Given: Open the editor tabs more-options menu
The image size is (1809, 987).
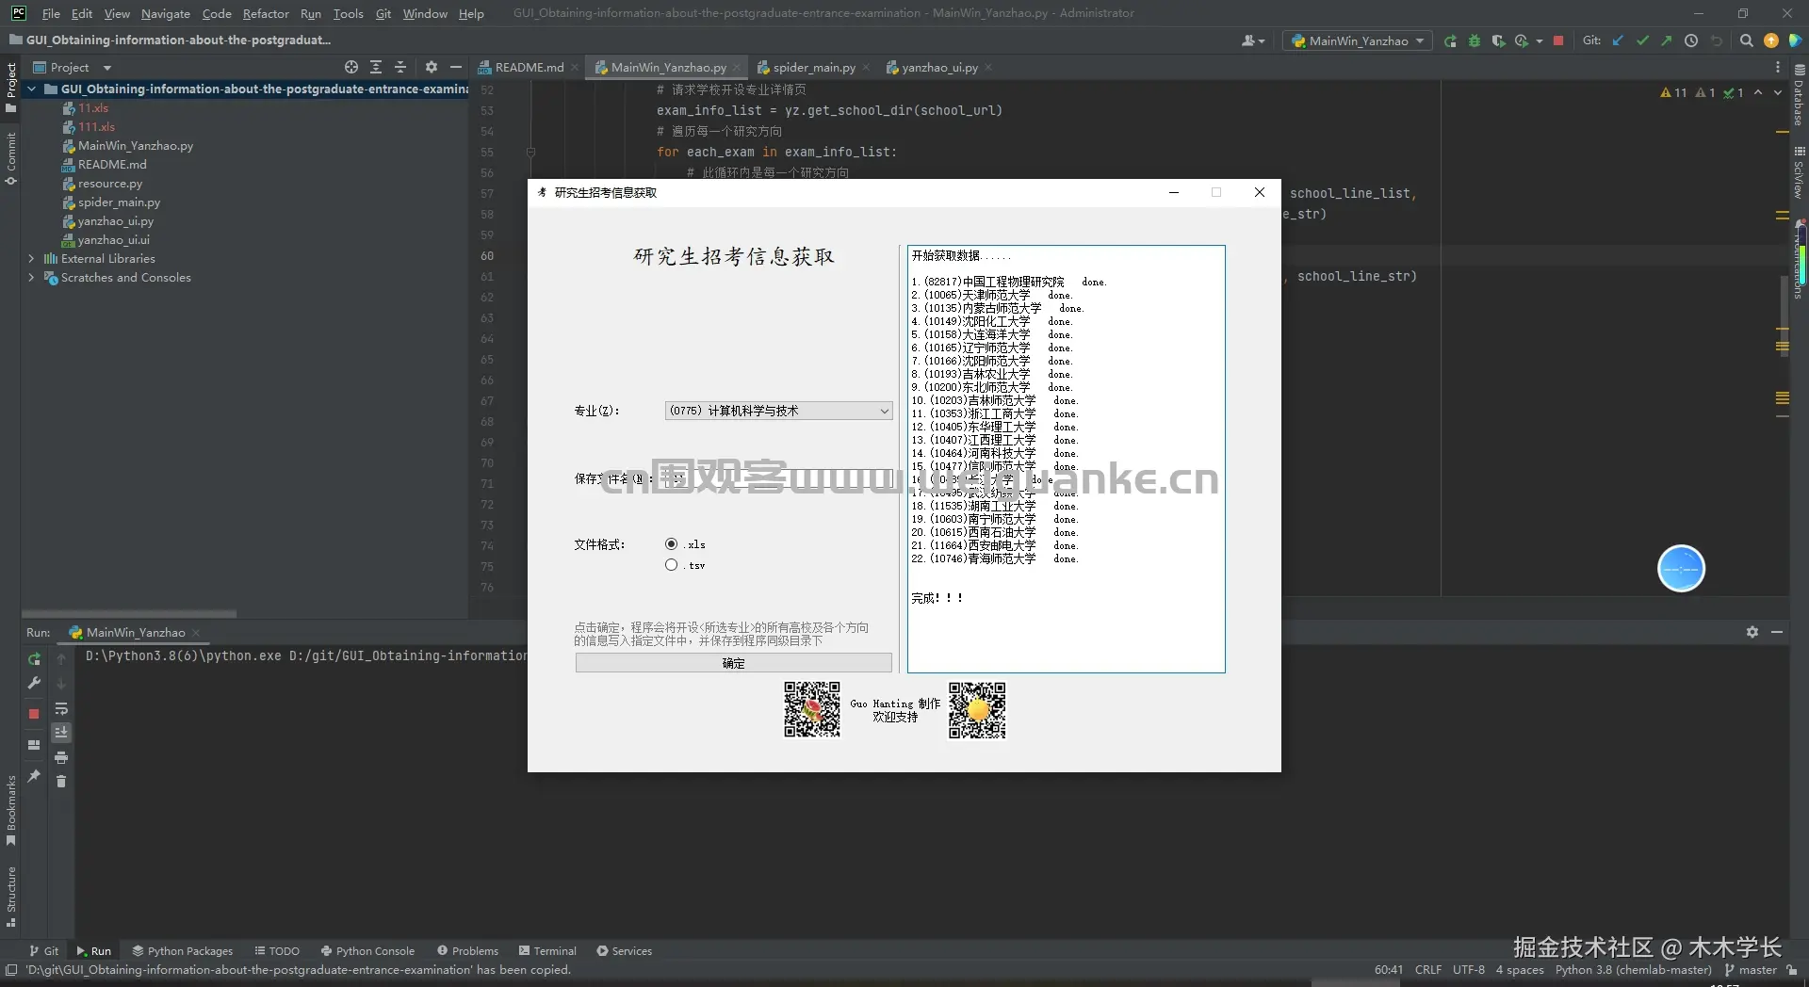Looking at the screenshot, I should [1778, 67].
